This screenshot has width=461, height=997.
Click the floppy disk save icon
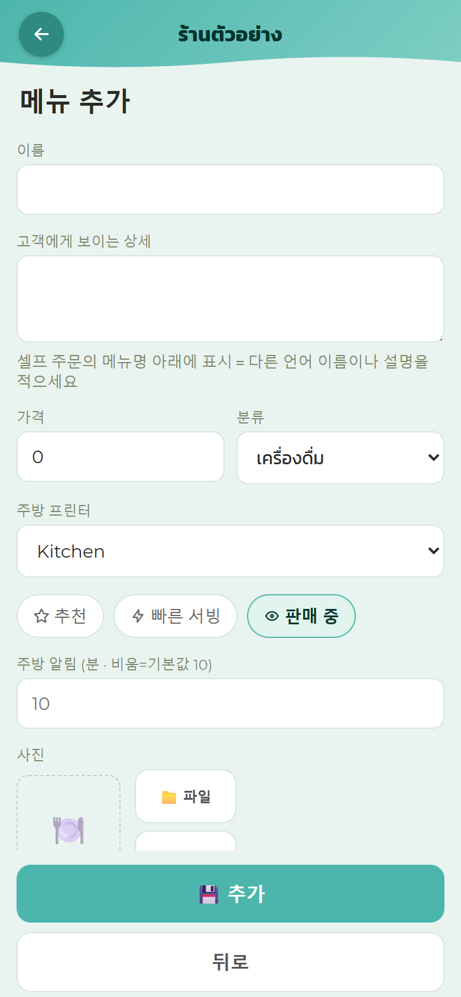click(x=209, y=894)
